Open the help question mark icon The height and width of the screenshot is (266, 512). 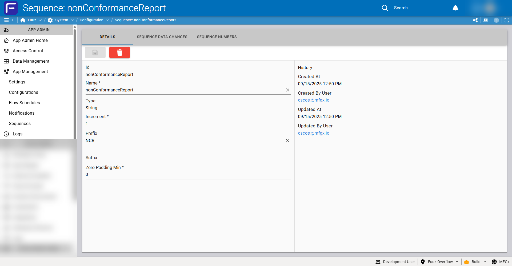tap(496, 20)
